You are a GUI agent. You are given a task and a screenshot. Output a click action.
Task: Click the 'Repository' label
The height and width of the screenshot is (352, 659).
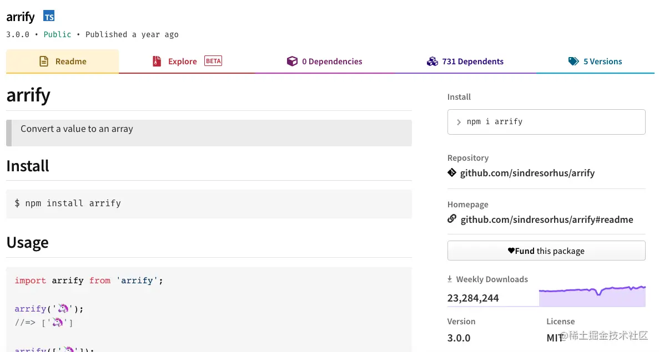[468, 158]
